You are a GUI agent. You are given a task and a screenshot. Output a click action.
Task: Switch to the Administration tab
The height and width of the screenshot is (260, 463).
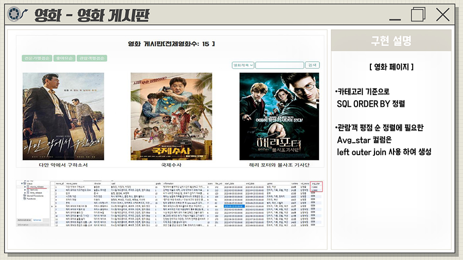point(24,220)
